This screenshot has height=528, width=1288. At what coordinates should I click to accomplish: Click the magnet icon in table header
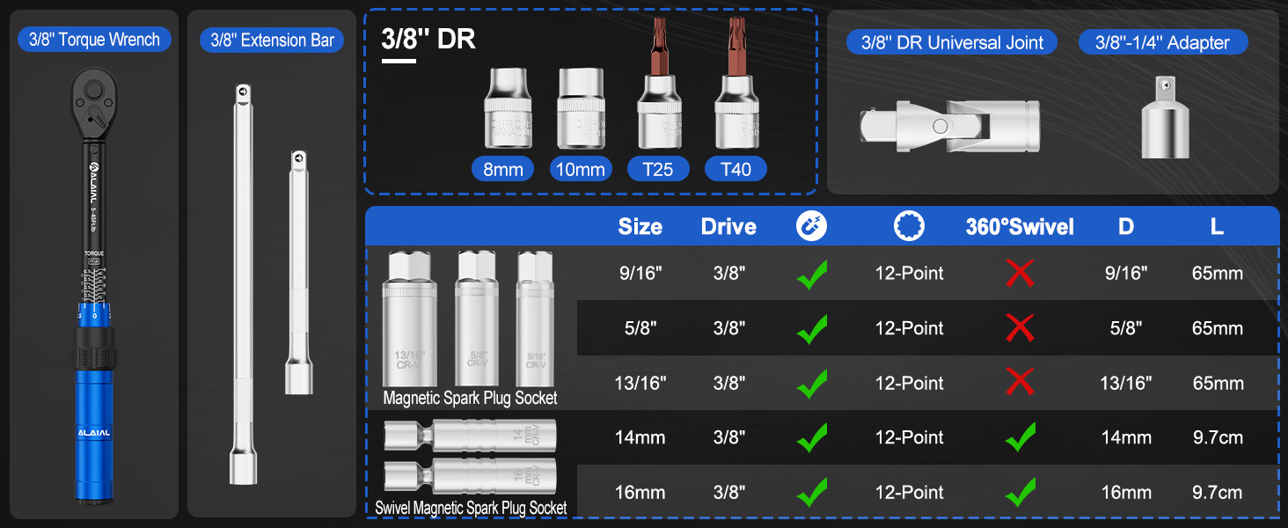[x=811, y=226]
